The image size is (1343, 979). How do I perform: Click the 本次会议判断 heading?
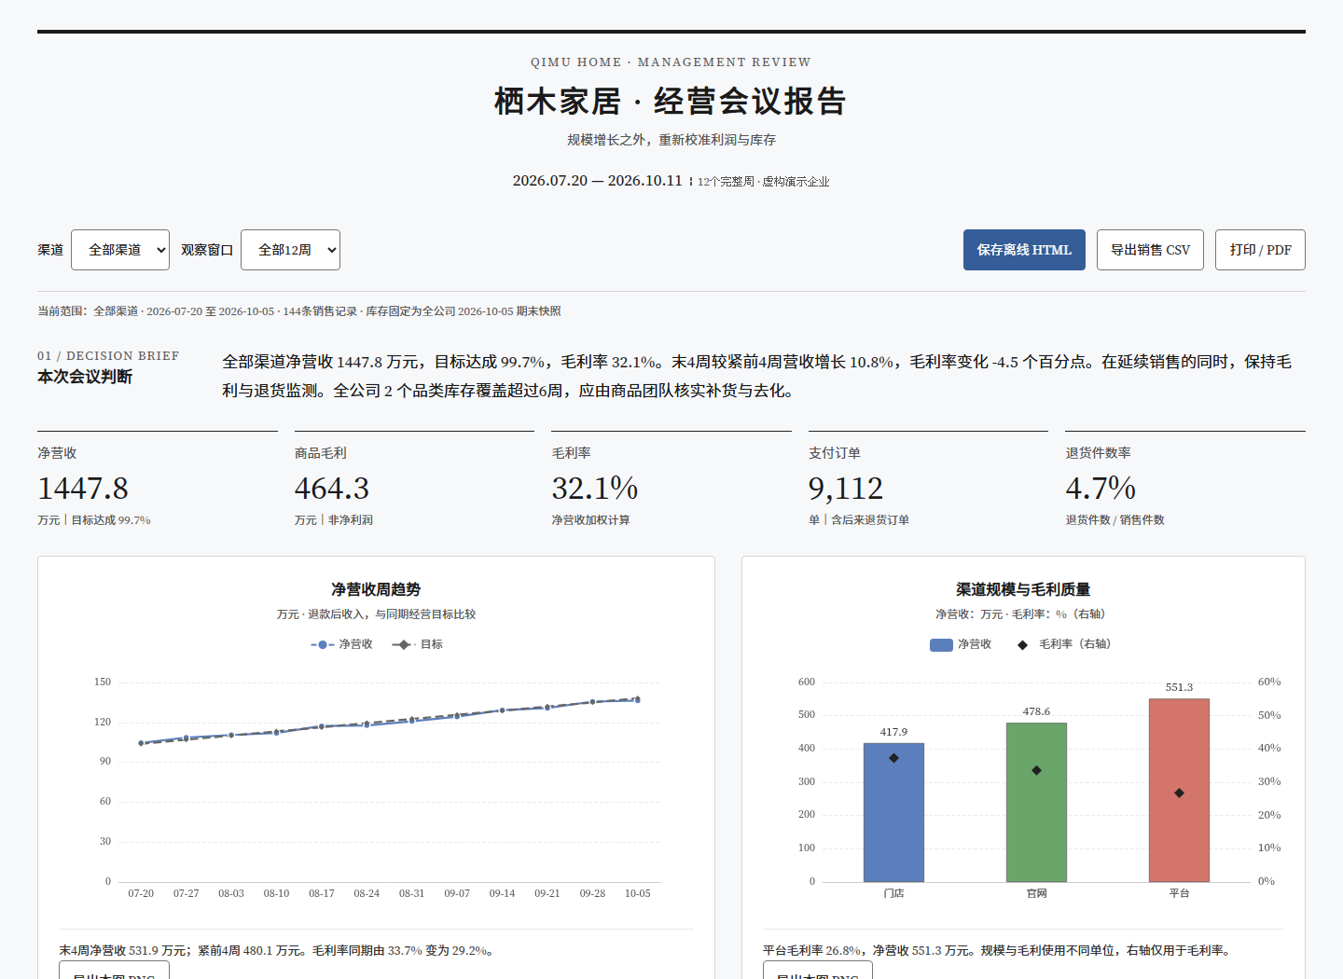[85, 377]
